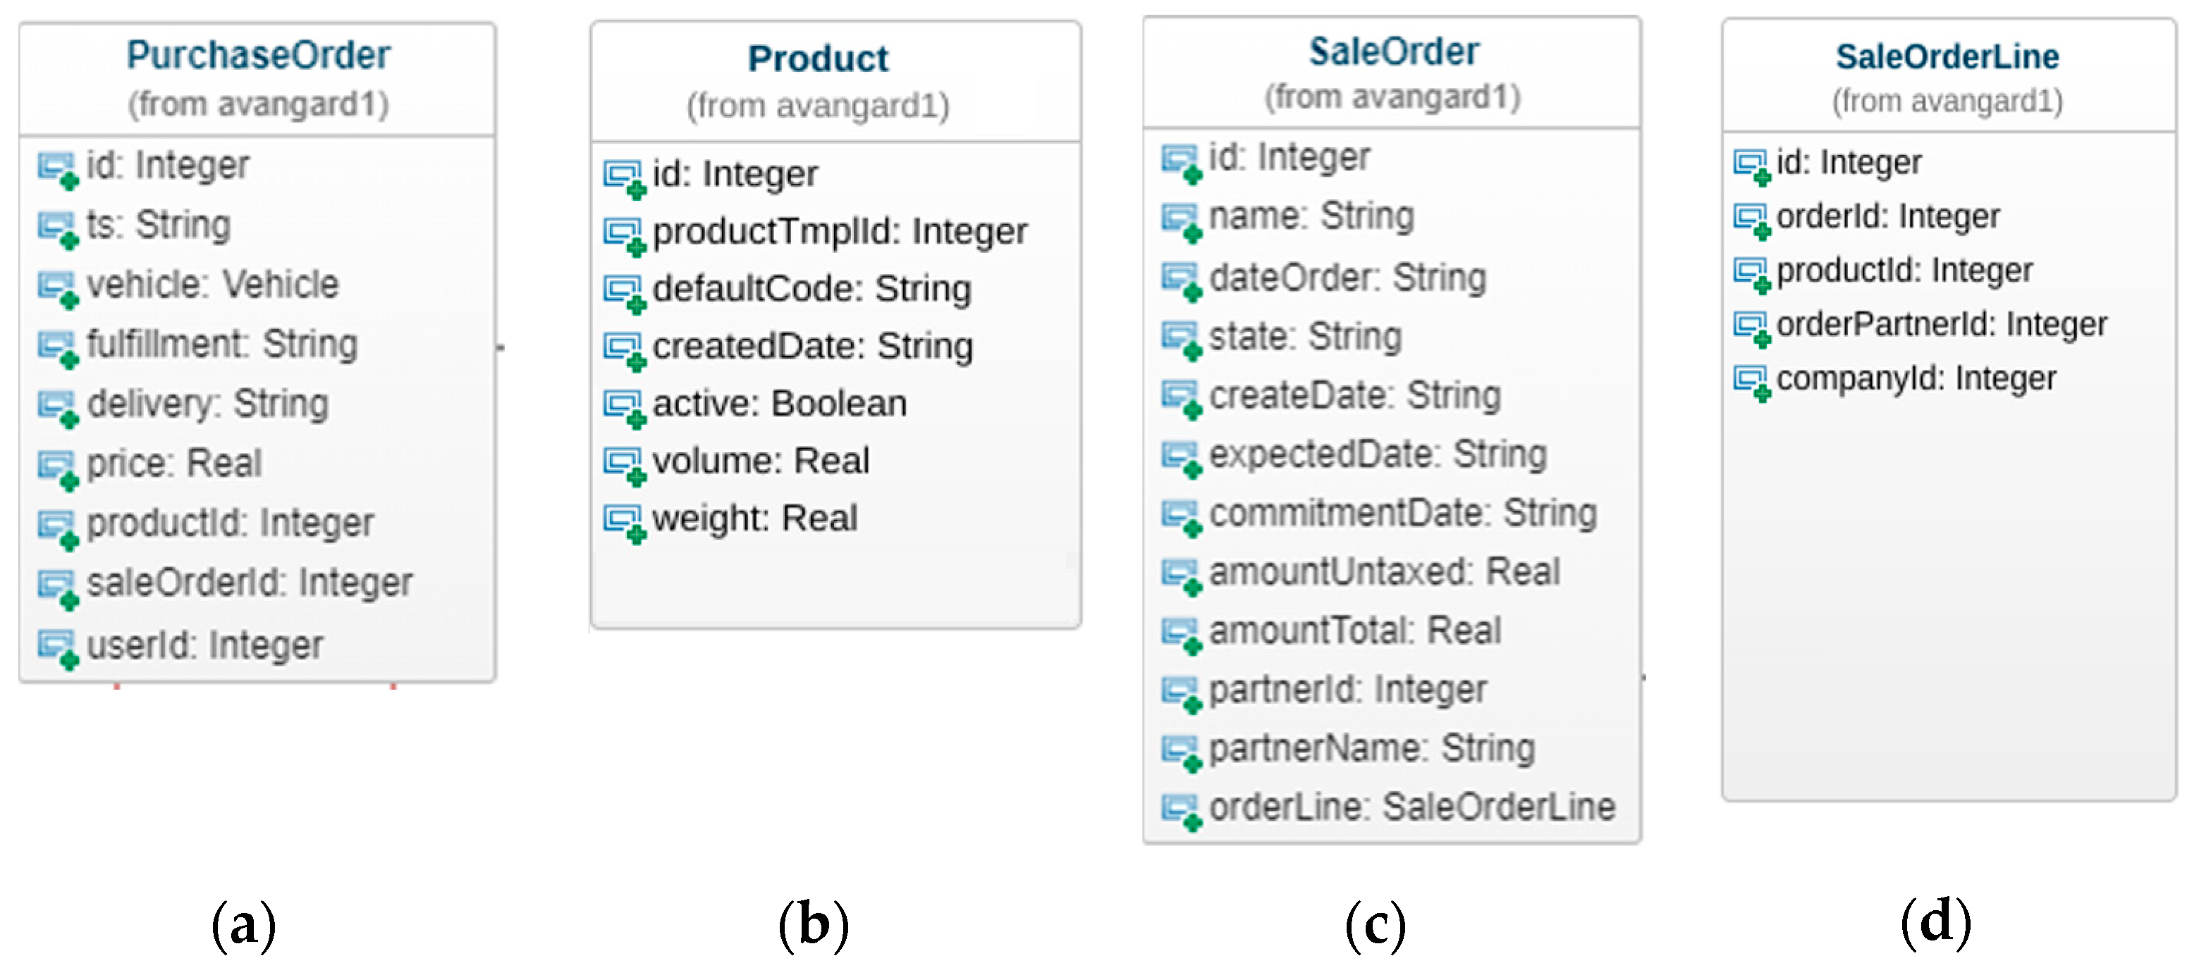
Task: Click the icon beside weight: Real
Action: click(x=624, y=521)
